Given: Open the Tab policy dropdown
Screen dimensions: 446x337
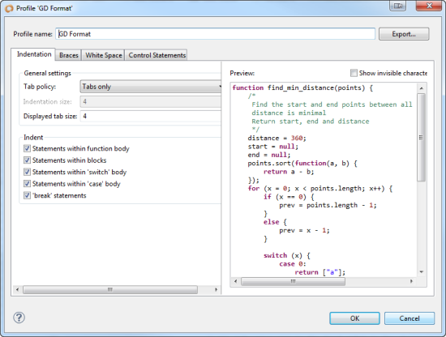Looking at the screenshot, I should [151, 87].
